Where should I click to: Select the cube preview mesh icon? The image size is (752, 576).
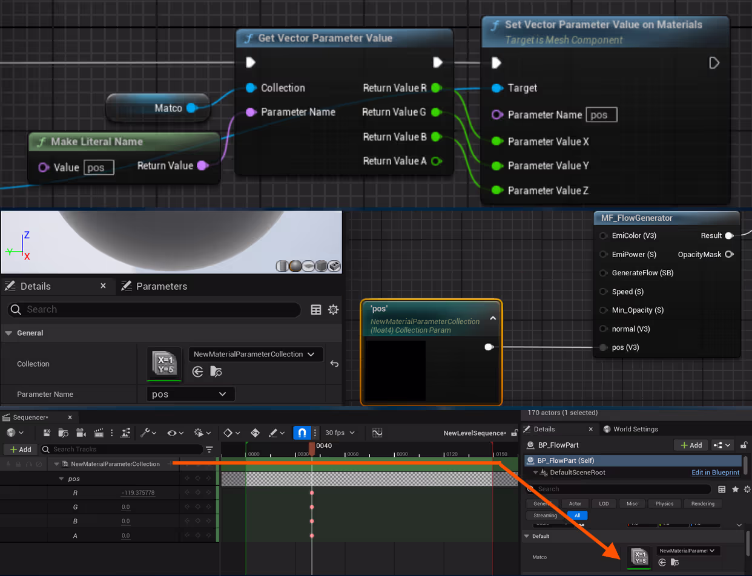(322, 266)
